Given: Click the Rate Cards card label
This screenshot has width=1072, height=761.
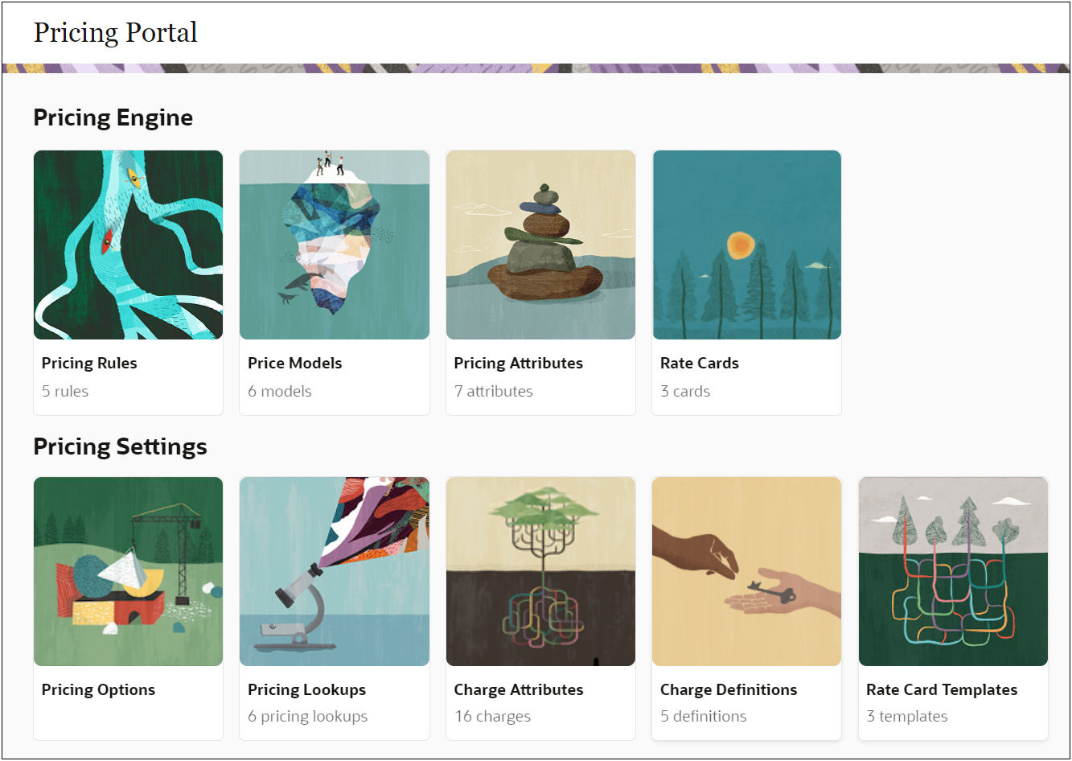Looking at the screenshot, I should [699, 363].
